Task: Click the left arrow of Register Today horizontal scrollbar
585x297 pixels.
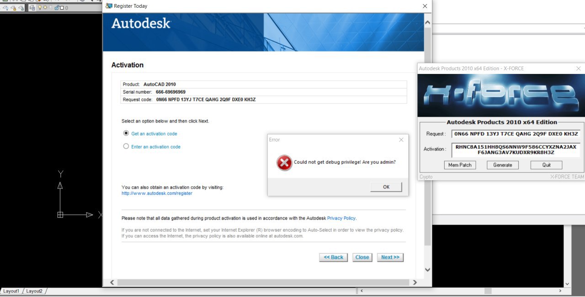Action: (112, 282)
